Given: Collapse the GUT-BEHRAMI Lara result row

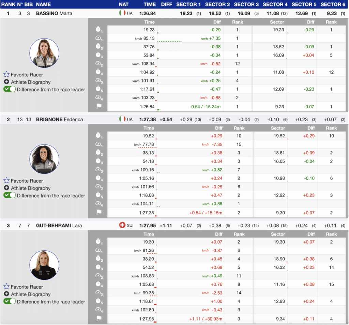Looking at the screenshot, I should (59, 226).
